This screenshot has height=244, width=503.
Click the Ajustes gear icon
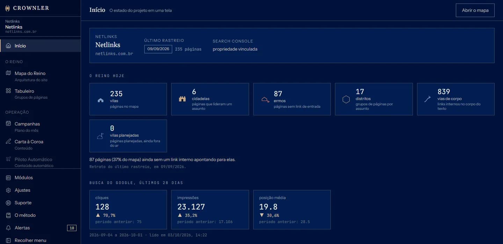(8, 190)
